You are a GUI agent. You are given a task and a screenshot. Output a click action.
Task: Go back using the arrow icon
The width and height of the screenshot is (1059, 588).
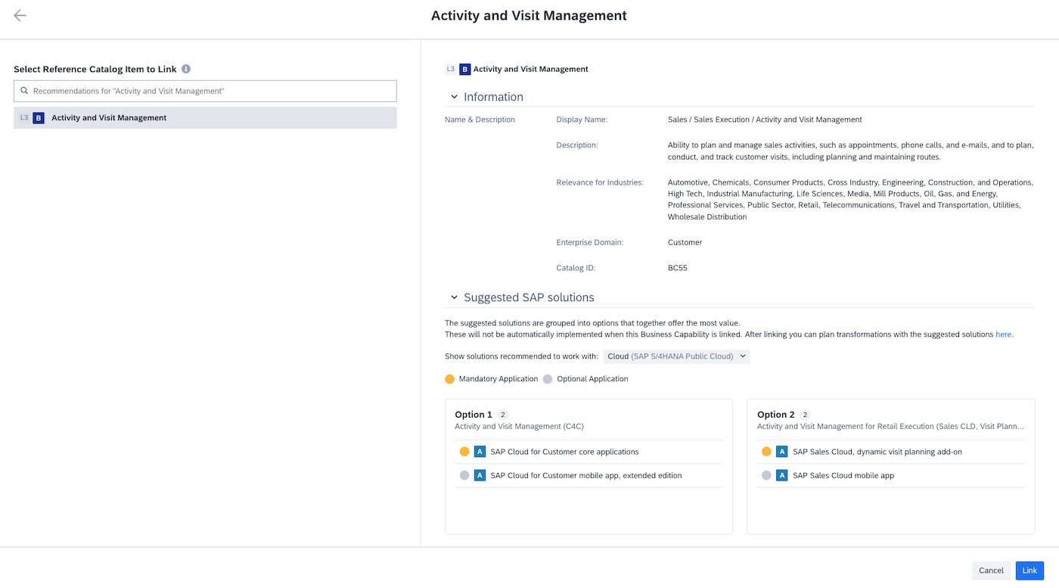[x=20, y=16]
